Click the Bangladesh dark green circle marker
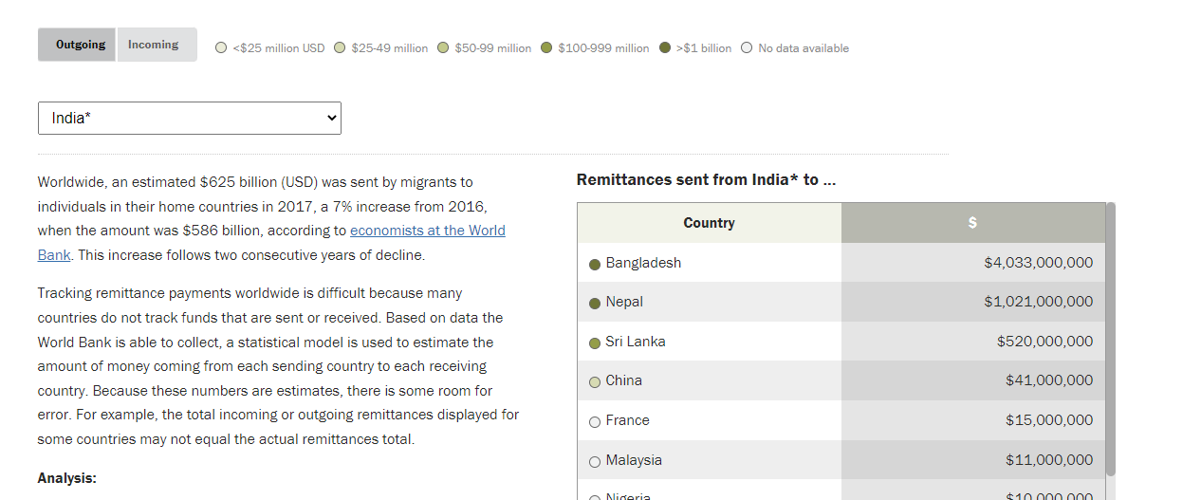 coord(595,264)
